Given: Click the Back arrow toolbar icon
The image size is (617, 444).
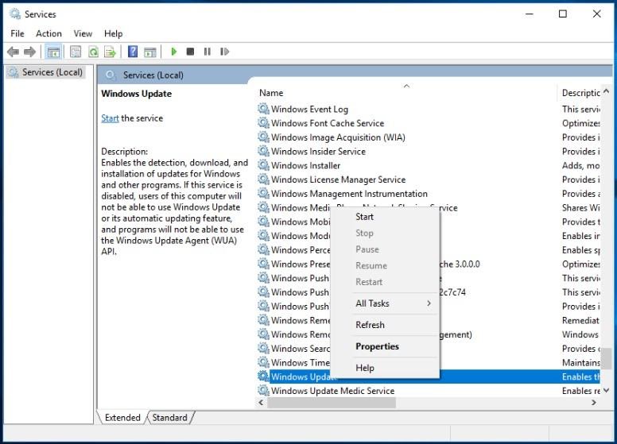Looking at the screenshot, I should pyautogui.click(x=13, y=52).
